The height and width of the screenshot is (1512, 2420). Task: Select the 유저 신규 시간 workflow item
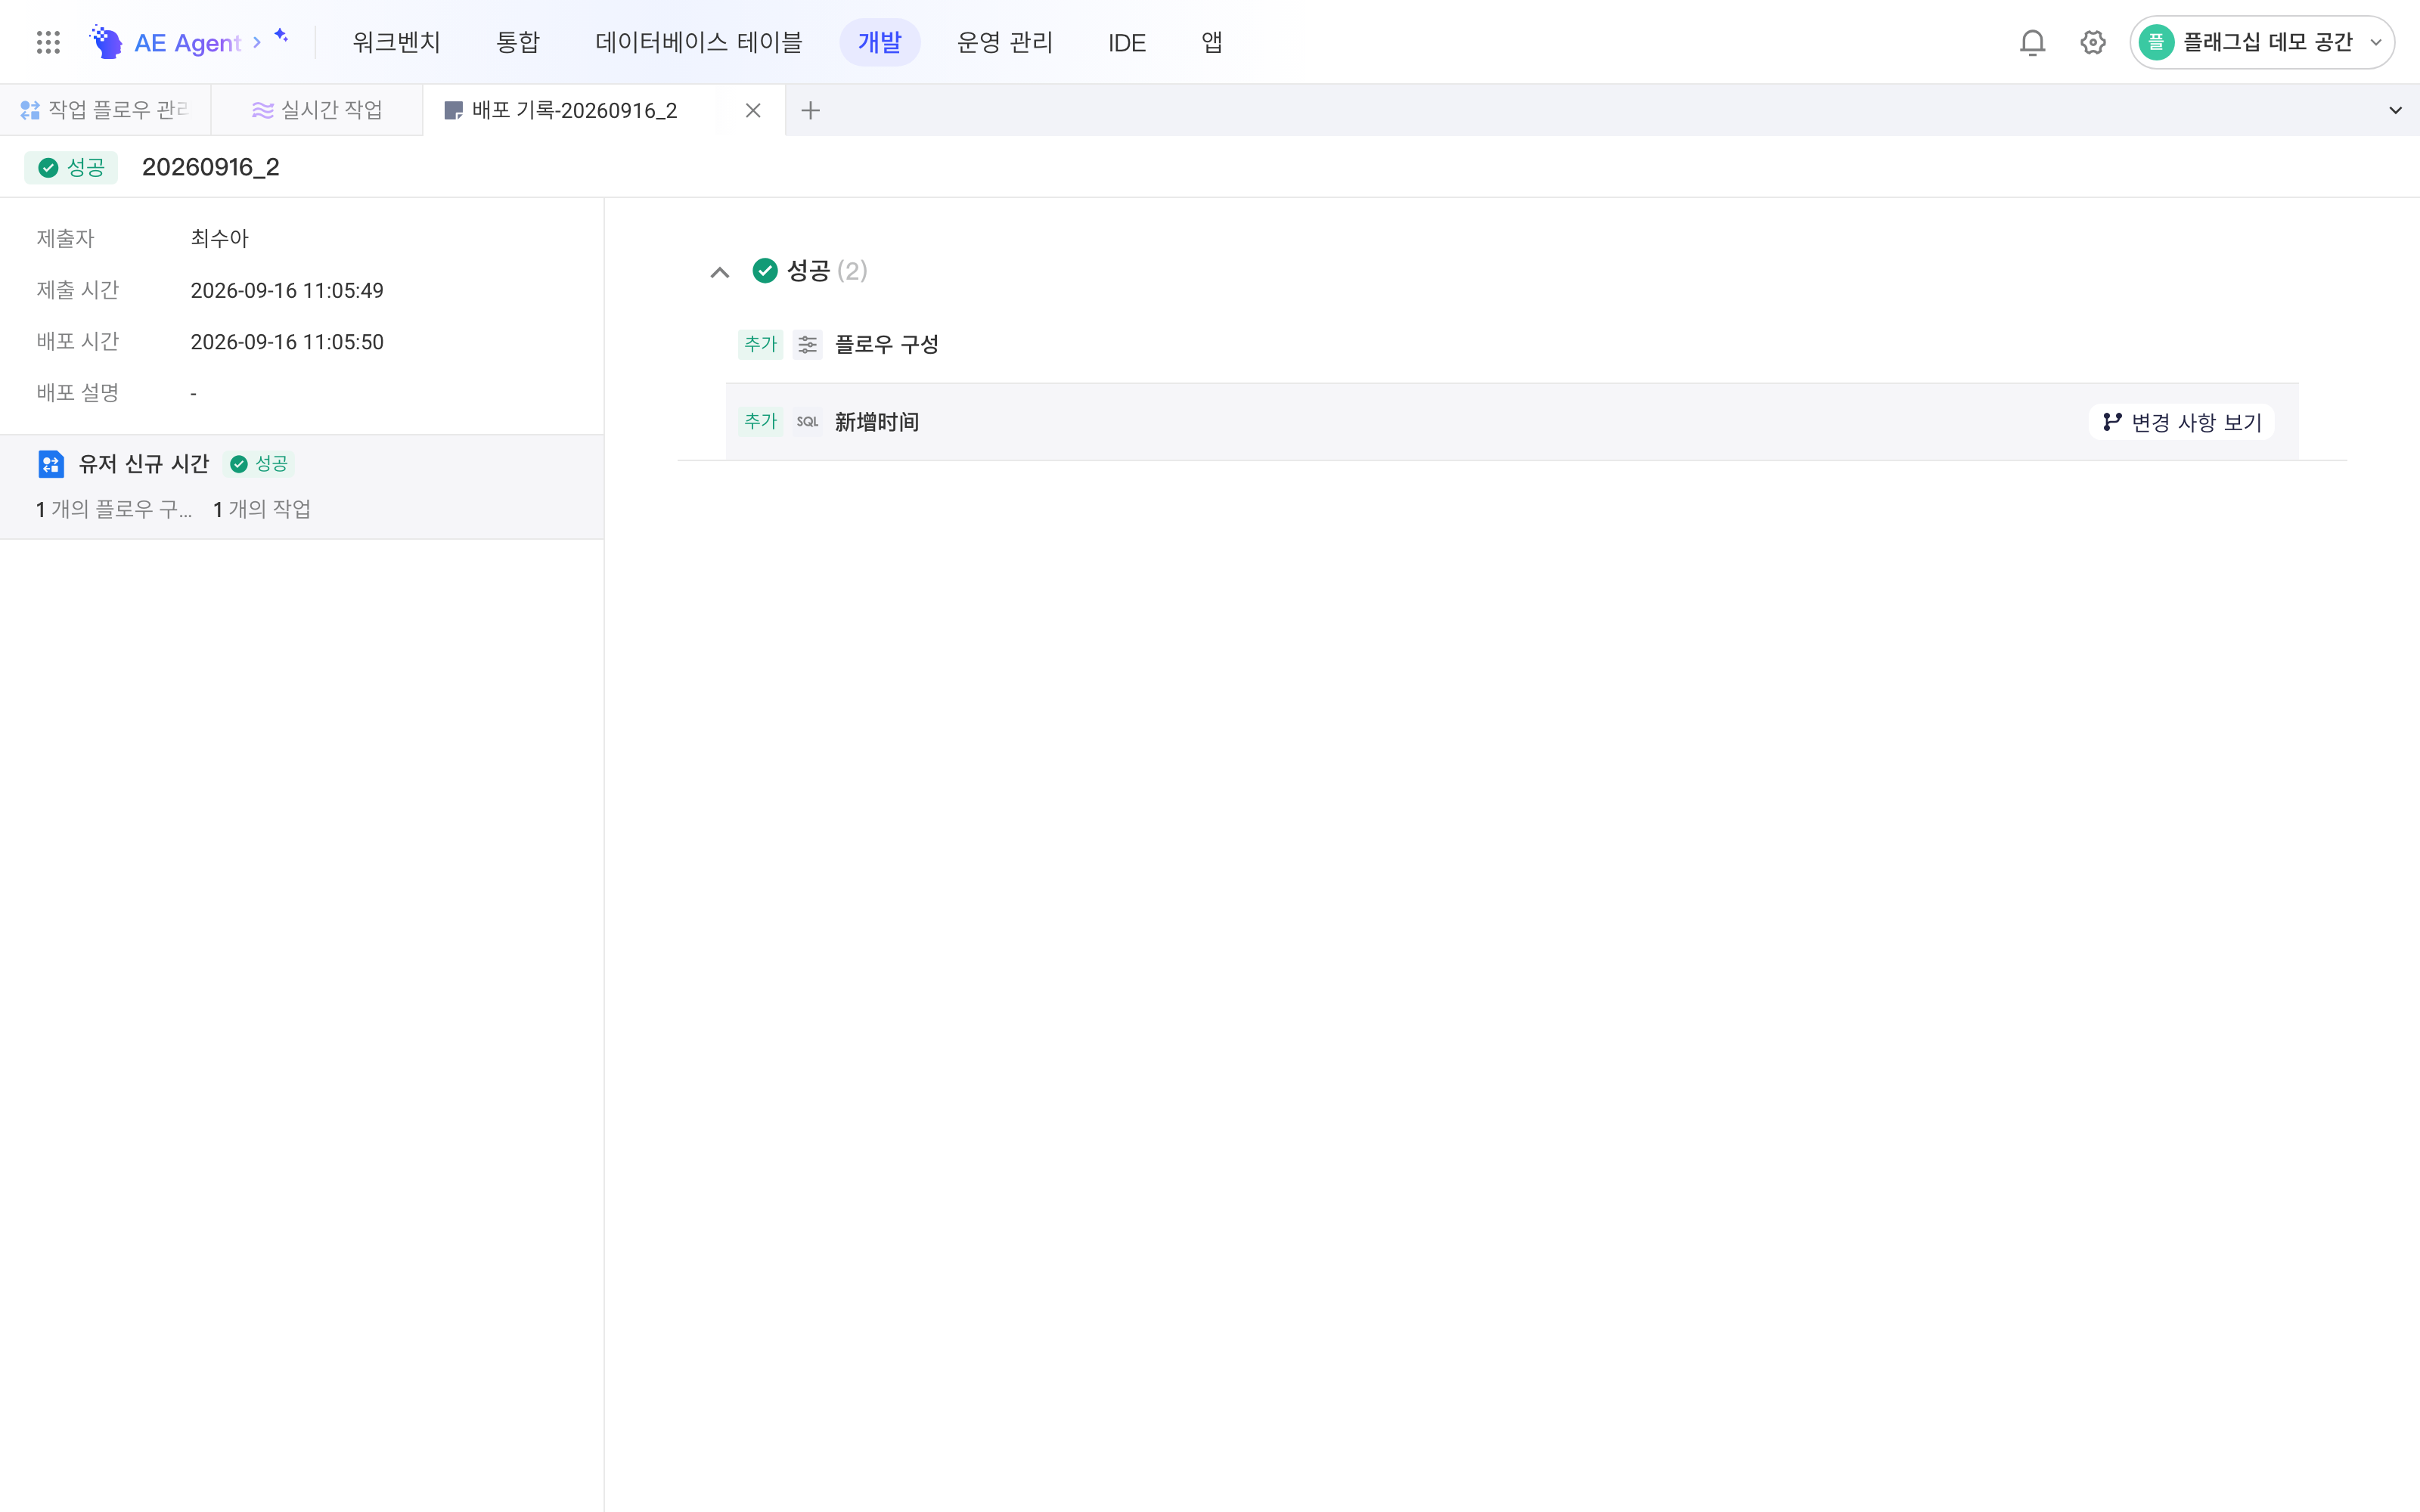[x=302, y=487]
